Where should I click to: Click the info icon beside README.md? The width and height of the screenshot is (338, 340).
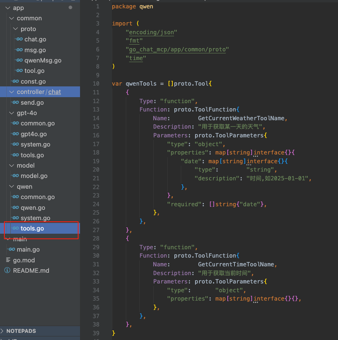pos(7,270)
